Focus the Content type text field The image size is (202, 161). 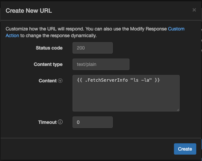tap(101, 64)
